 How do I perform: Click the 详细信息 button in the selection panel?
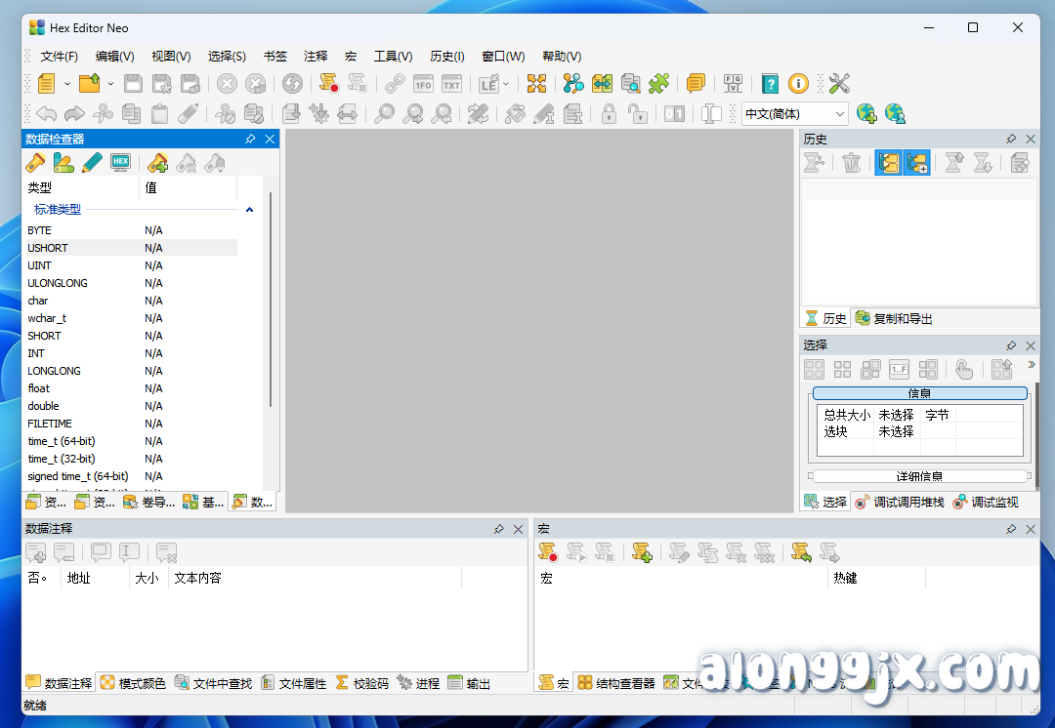(919, 475)
